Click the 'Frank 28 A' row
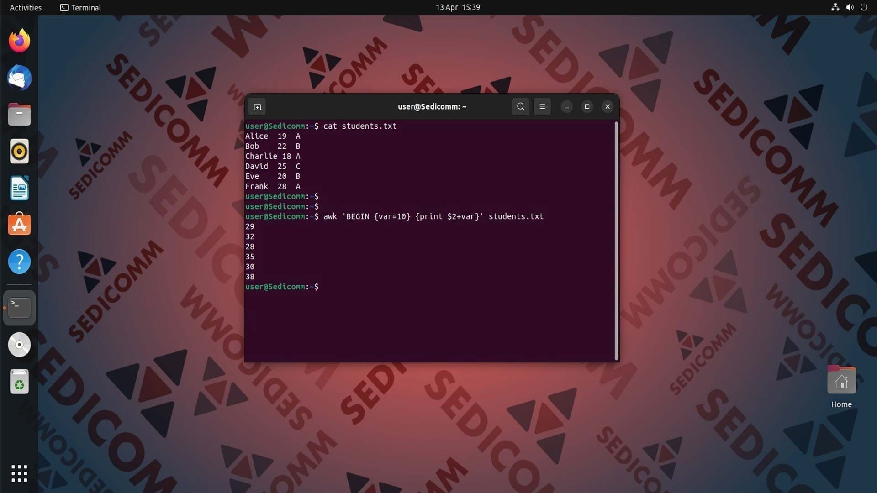This screenshot has height=493, width=877. click(273, 186)
